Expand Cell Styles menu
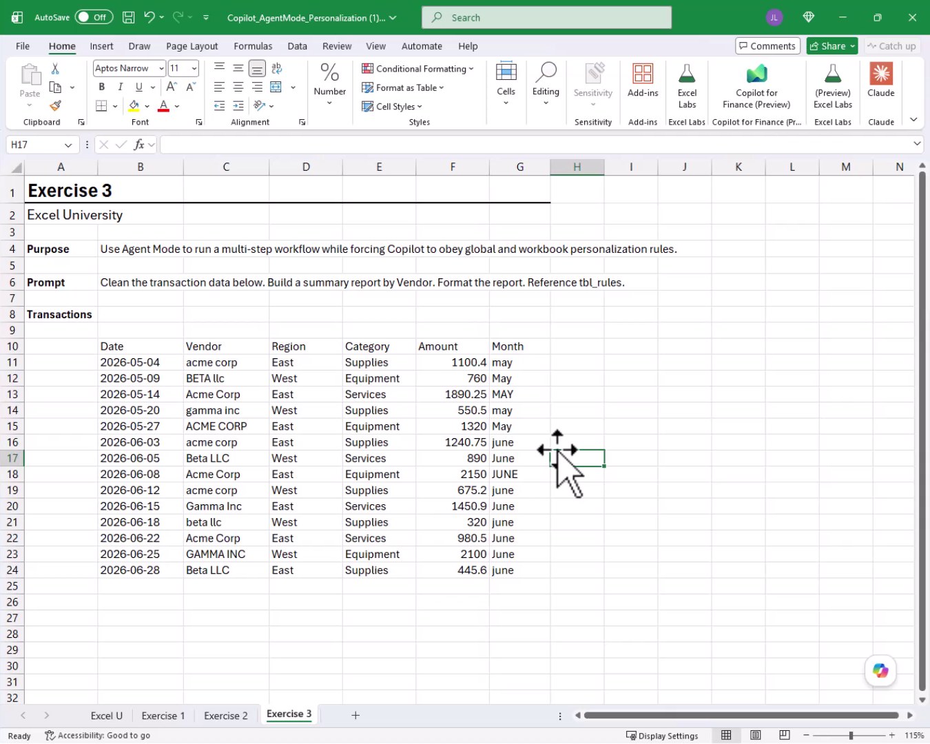930x744 pixels. 392,106
